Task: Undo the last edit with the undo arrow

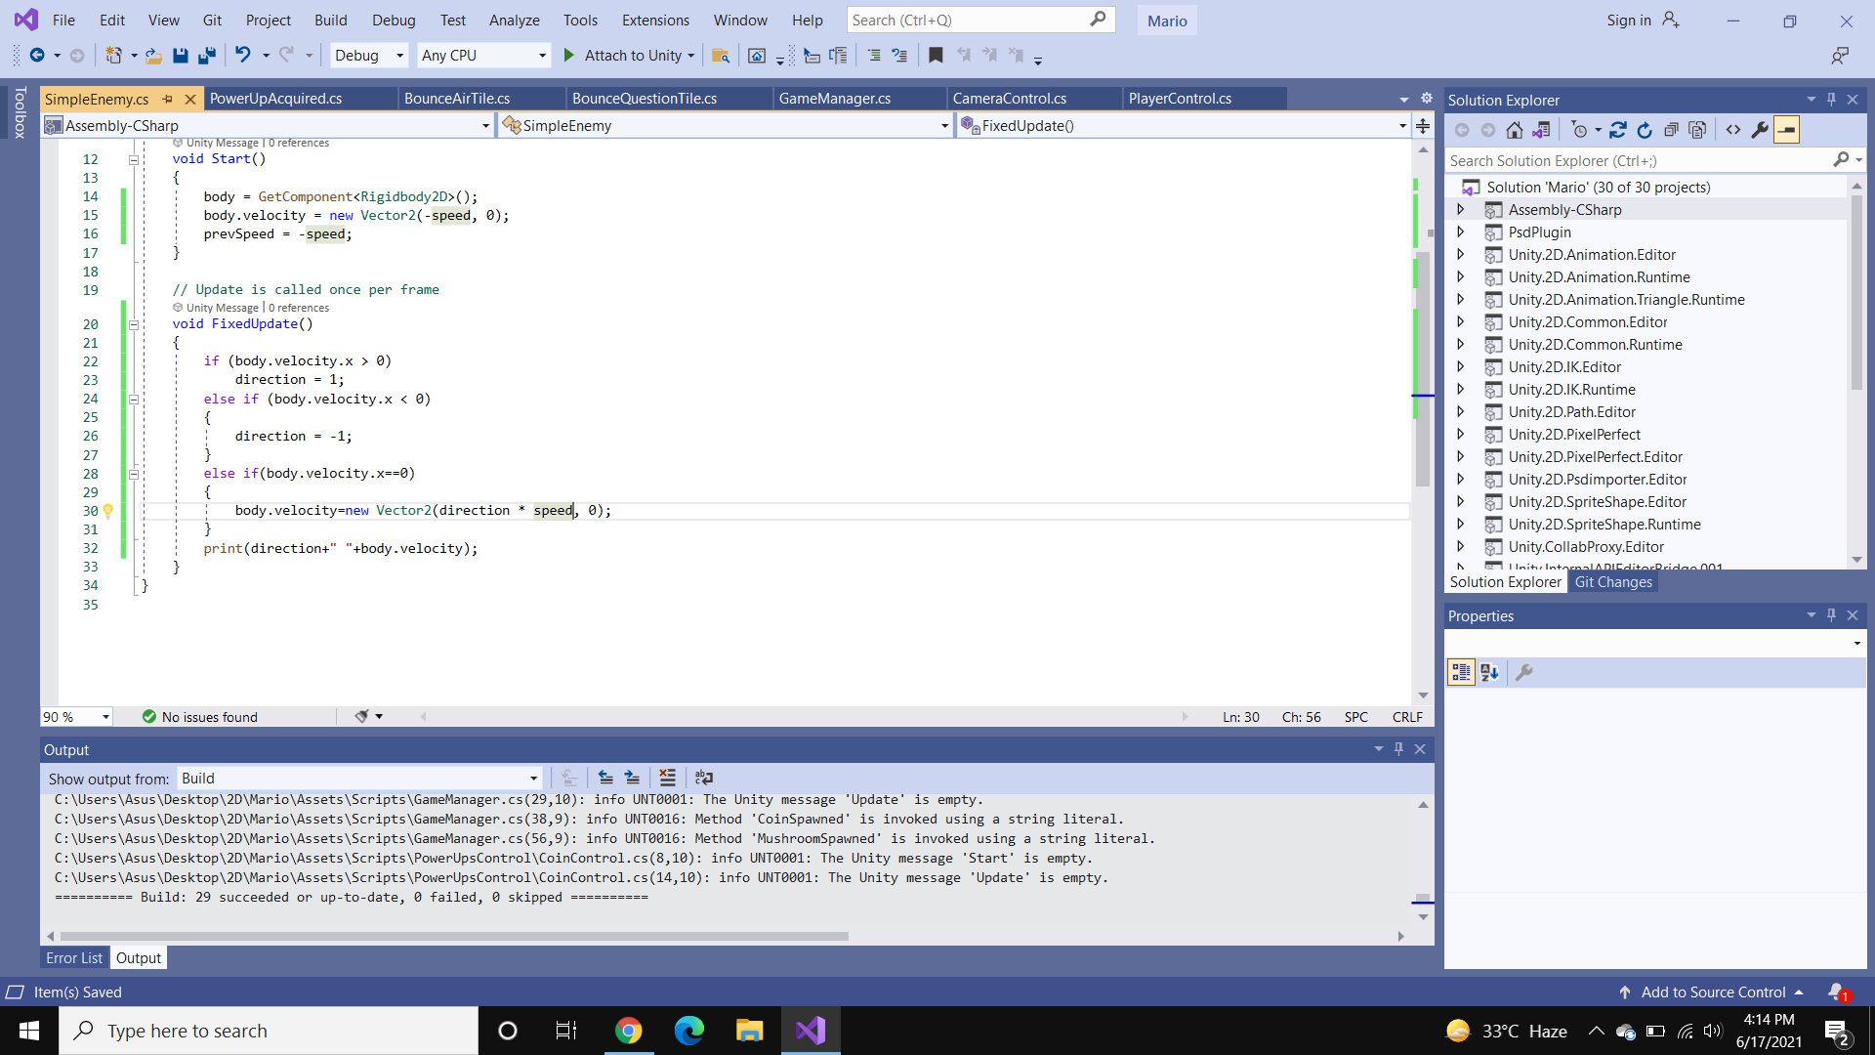Action: [243, 56]
